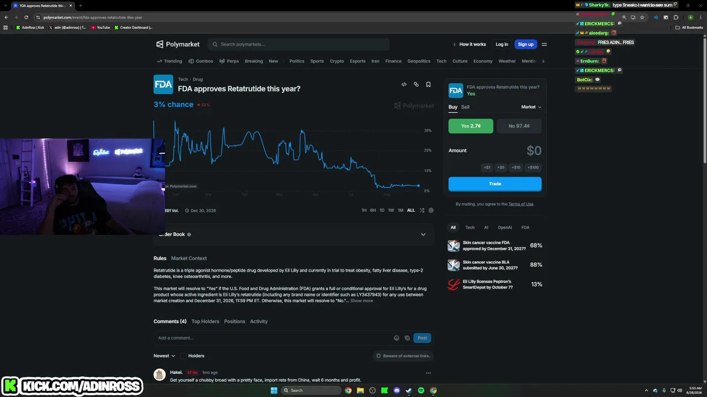The height and width of the screenshot is (397, 707).
Task: Open File Explorer from the taskbar
Action: click(360, 390)
